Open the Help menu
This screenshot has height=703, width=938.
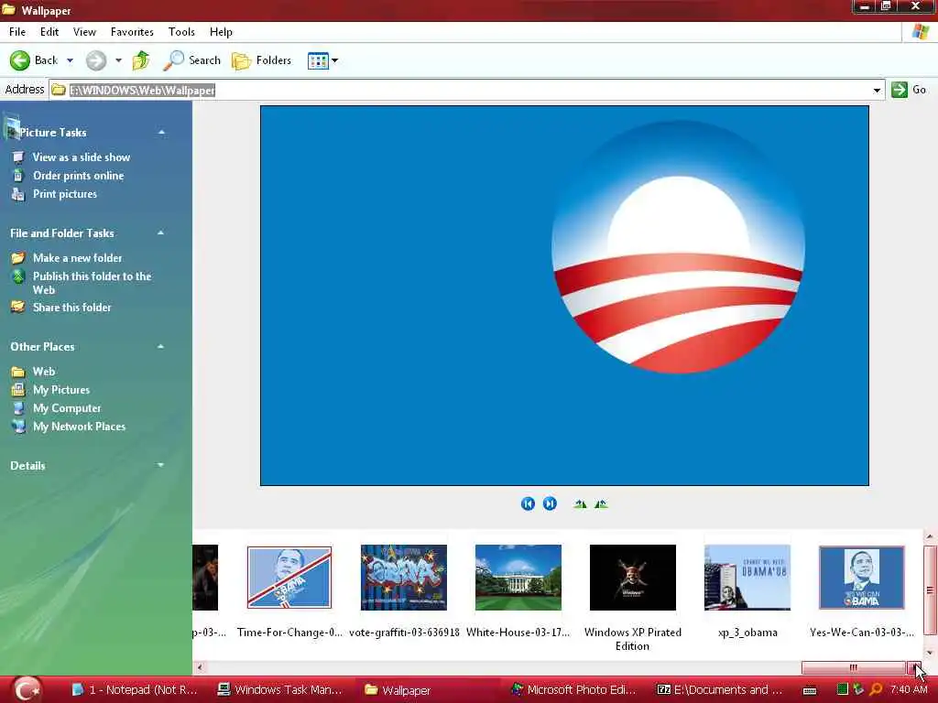pyautogui.click(x=221, y=32)
